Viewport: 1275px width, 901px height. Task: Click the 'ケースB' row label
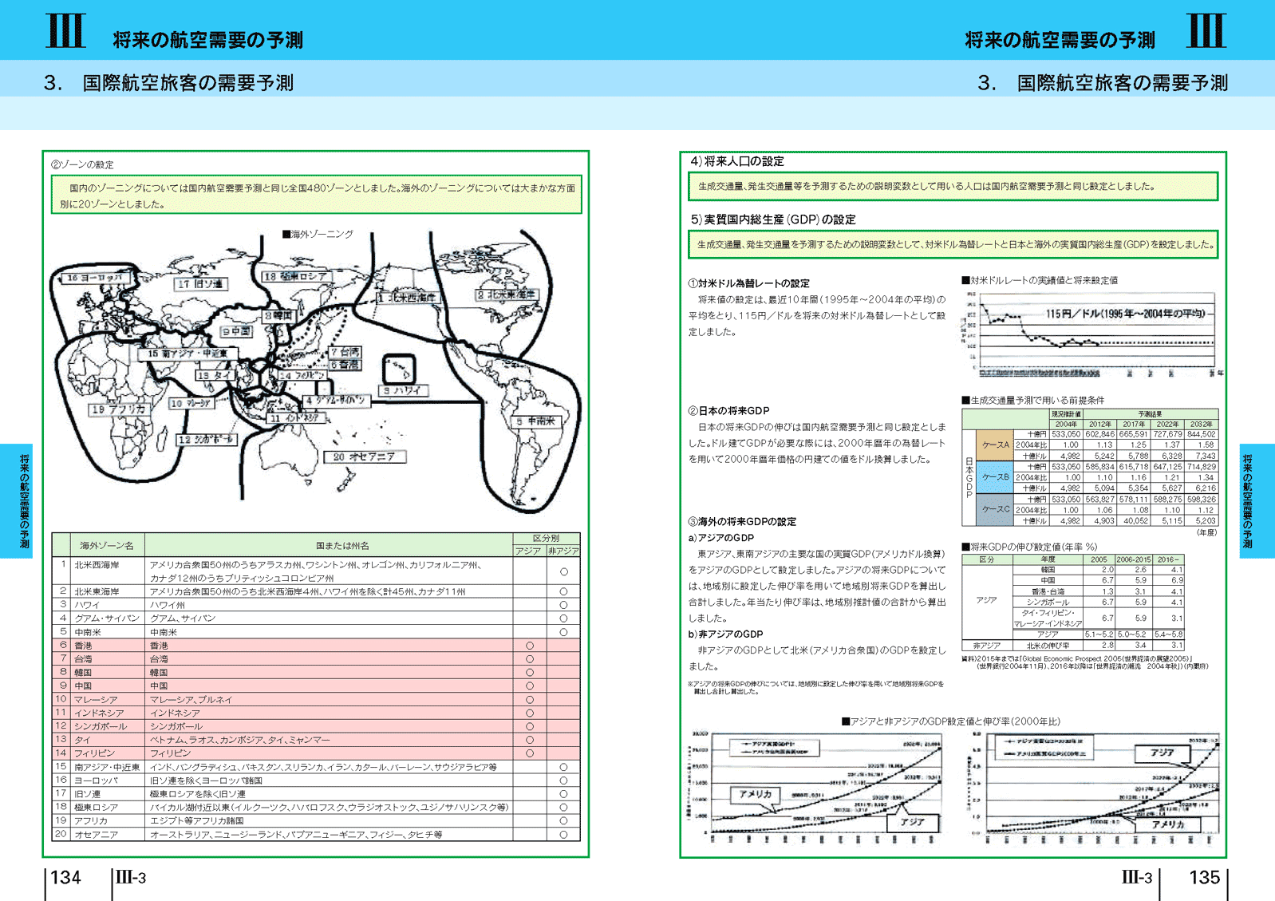point(995,477)
